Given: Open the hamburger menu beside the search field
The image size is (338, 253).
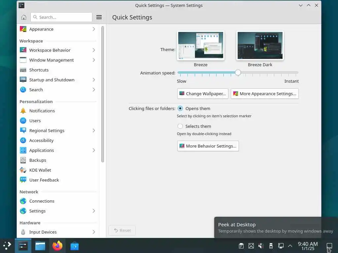Looking at the screenshot, I should 99,17.
